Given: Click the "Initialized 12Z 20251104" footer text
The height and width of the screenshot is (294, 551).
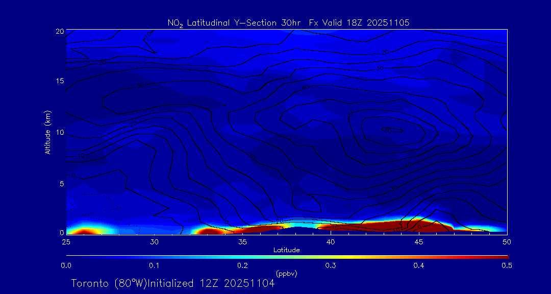Looking at the screenshot, I should coord(211,283).
